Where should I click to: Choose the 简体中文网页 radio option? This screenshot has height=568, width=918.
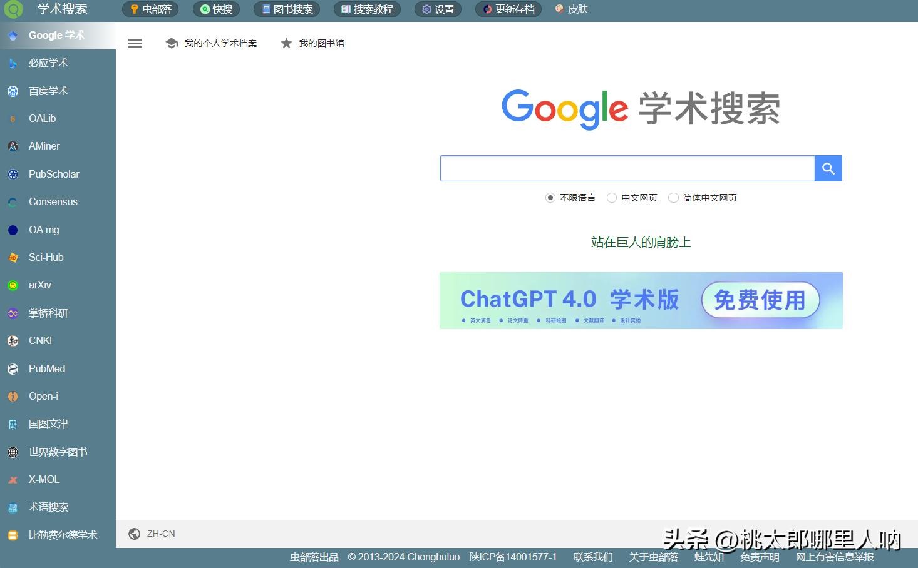(x=673, y=198)
